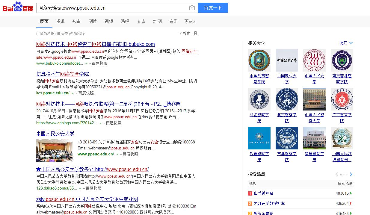Open the 南京森林警察学院 emblem

click(x=342, y=60)
